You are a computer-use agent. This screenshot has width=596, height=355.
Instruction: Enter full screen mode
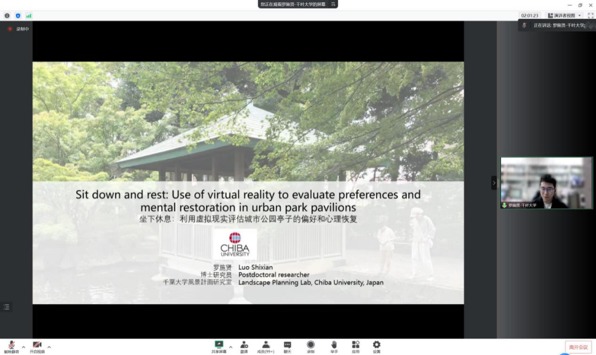point(590,15)
